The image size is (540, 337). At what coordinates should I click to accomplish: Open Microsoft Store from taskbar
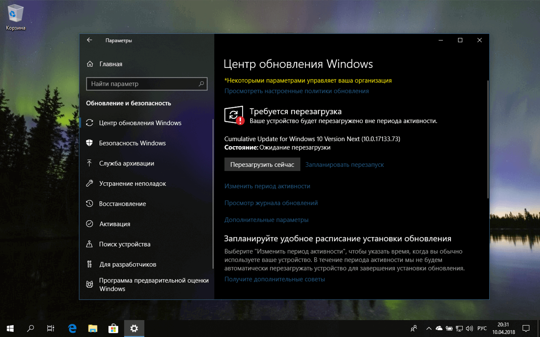pos(113,328)
